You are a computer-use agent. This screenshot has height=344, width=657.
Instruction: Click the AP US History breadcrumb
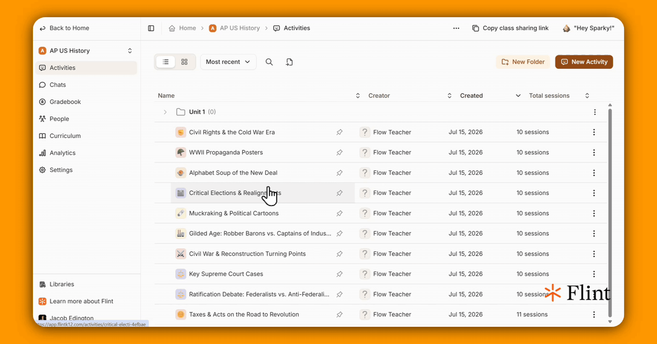234,28
